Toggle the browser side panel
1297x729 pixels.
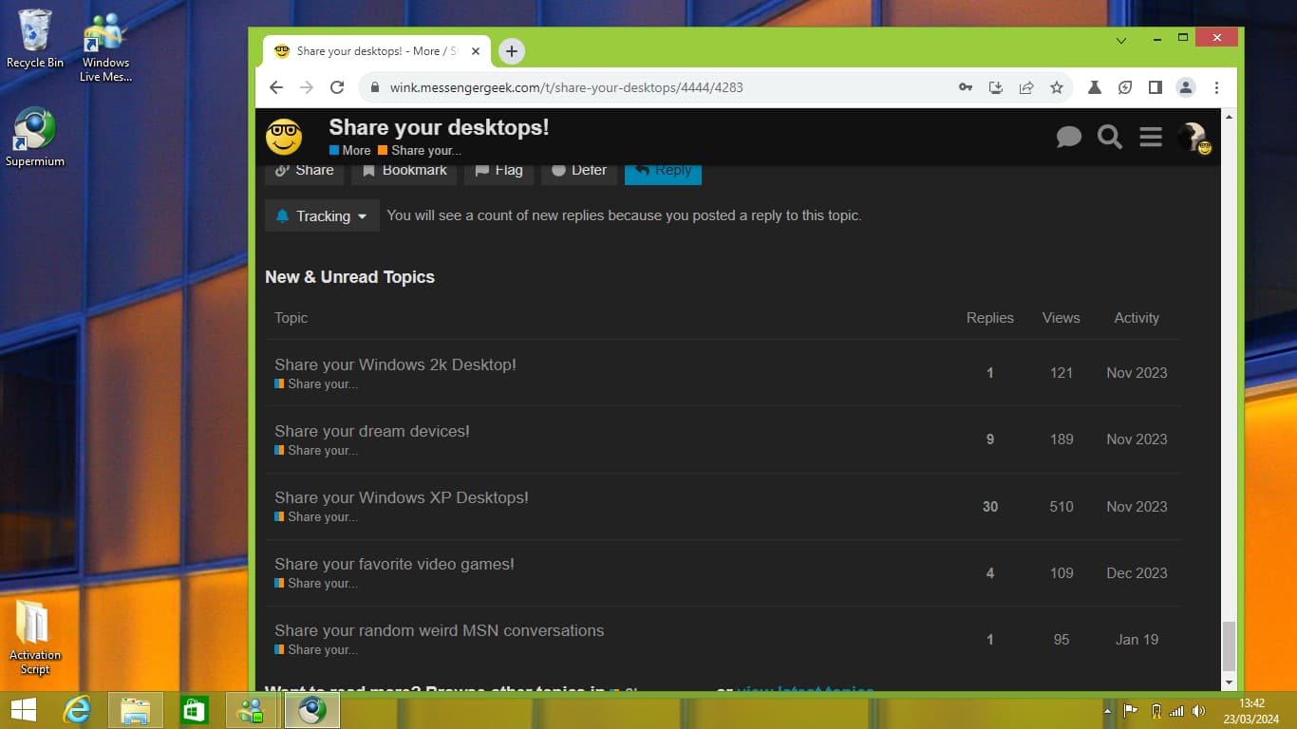[1156, 87]
